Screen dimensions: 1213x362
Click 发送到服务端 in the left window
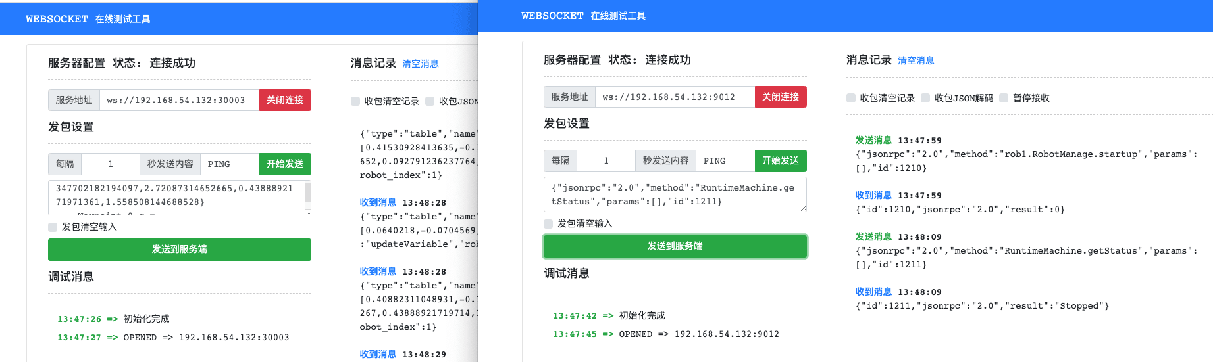point(180,250)
